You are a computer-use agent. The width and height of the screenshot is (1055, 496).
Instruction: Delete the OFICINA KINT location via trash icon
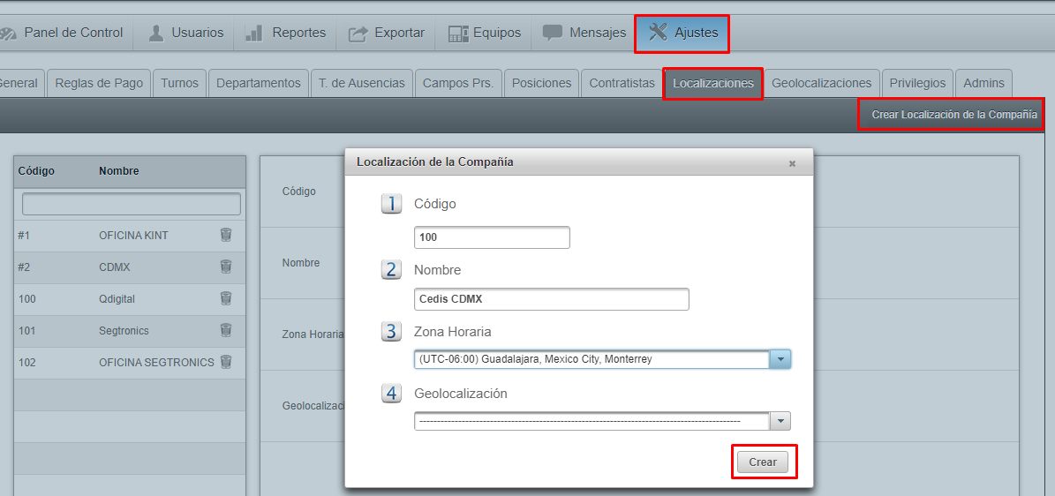coord(226,235)
